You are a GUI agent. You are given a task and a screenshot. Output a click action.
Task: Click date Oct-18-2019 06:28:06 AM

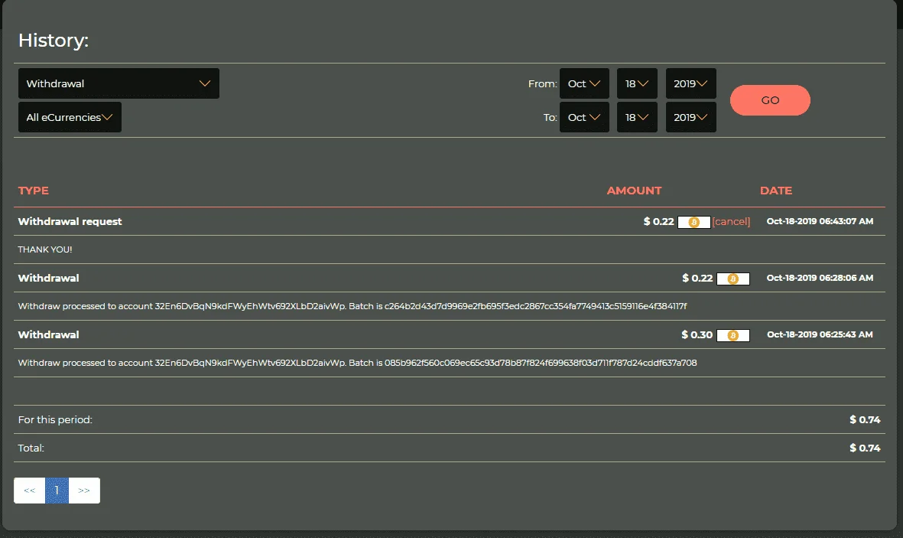pos(820,278)
